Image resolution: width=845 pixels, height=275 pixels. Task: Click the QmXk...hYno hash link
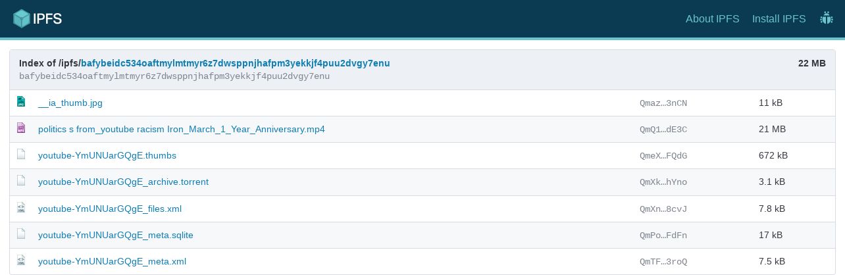pos(663,182)
